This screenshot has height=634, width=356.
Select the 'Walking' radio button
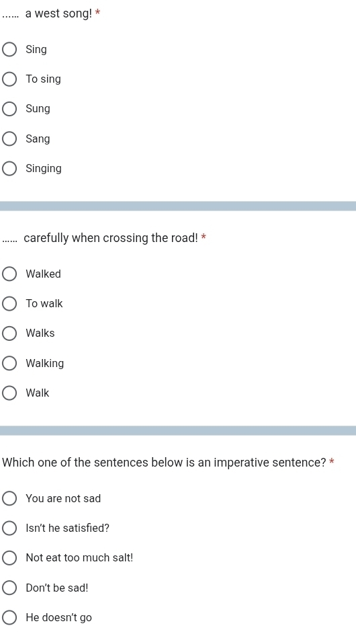(9, 363)
